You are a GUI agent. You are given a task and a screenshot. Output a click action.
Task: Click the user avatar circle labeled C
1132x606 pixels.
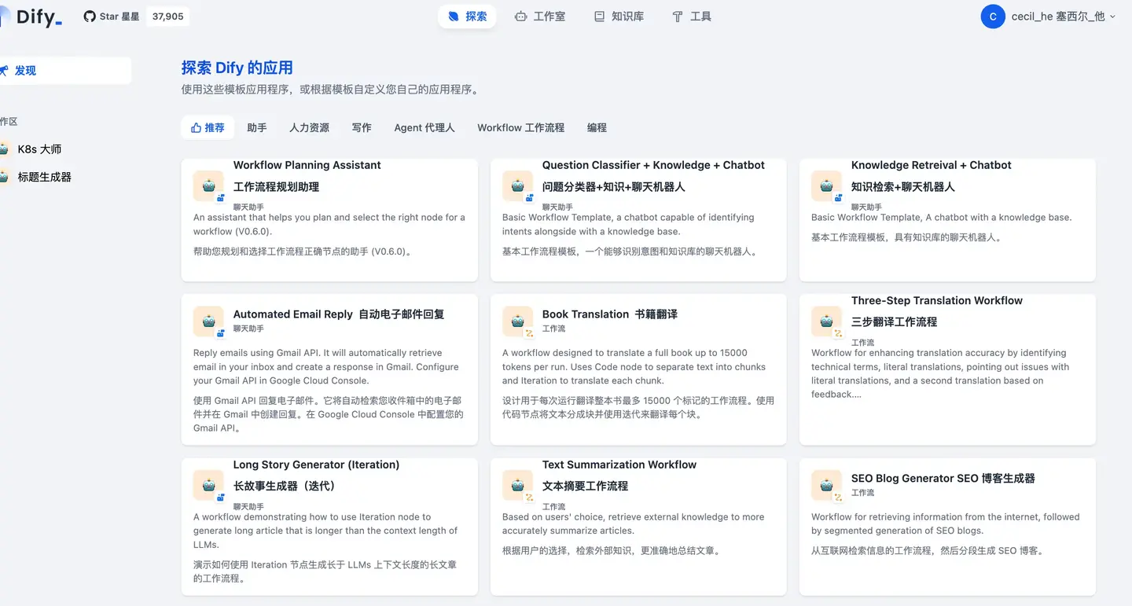click(993, 16)
